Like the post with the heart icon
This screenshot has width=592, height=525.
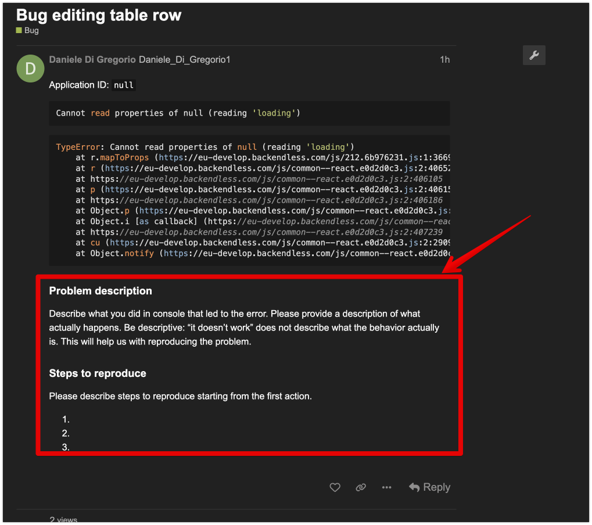(x=335, y=487)
